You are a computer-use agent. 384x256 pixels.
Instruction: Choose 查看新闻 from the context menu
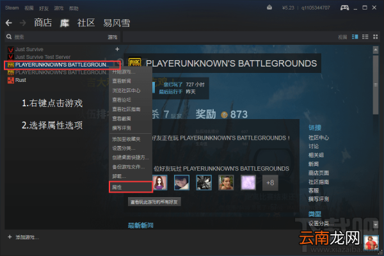(x=122, y=81)
